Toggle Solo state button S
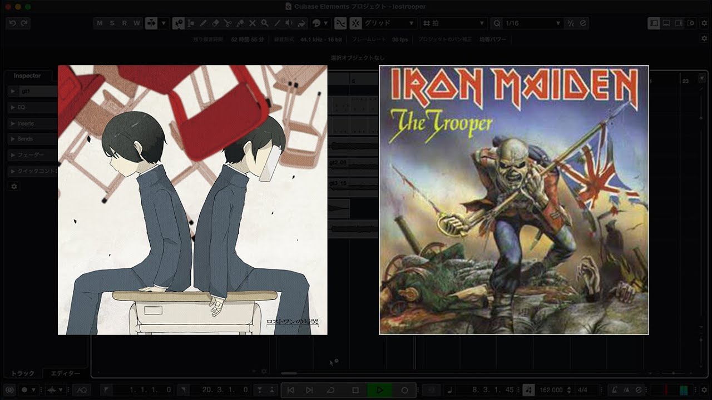The height and width of the screenshot is (400, 712). click(x=112, y=23)
